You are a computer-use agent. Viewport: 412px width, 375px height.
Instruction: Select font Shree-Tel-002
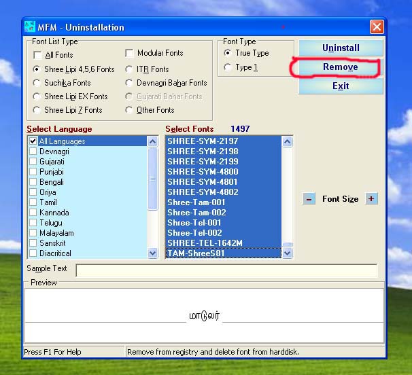tap(224, 233)
